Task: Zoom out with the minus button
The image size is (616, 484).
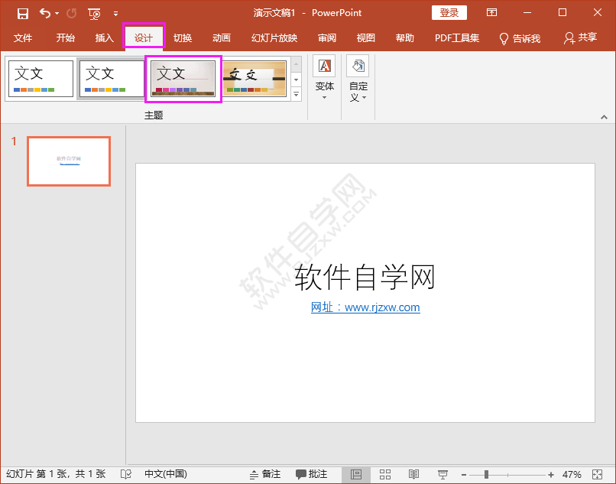Action: coord(464,475)
